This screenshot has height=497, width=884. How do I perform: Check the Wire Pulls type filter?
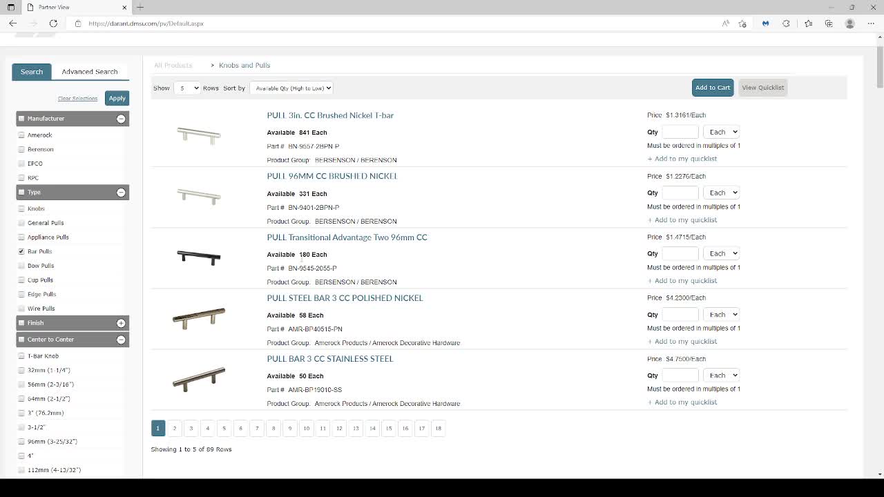coord(21,309)
